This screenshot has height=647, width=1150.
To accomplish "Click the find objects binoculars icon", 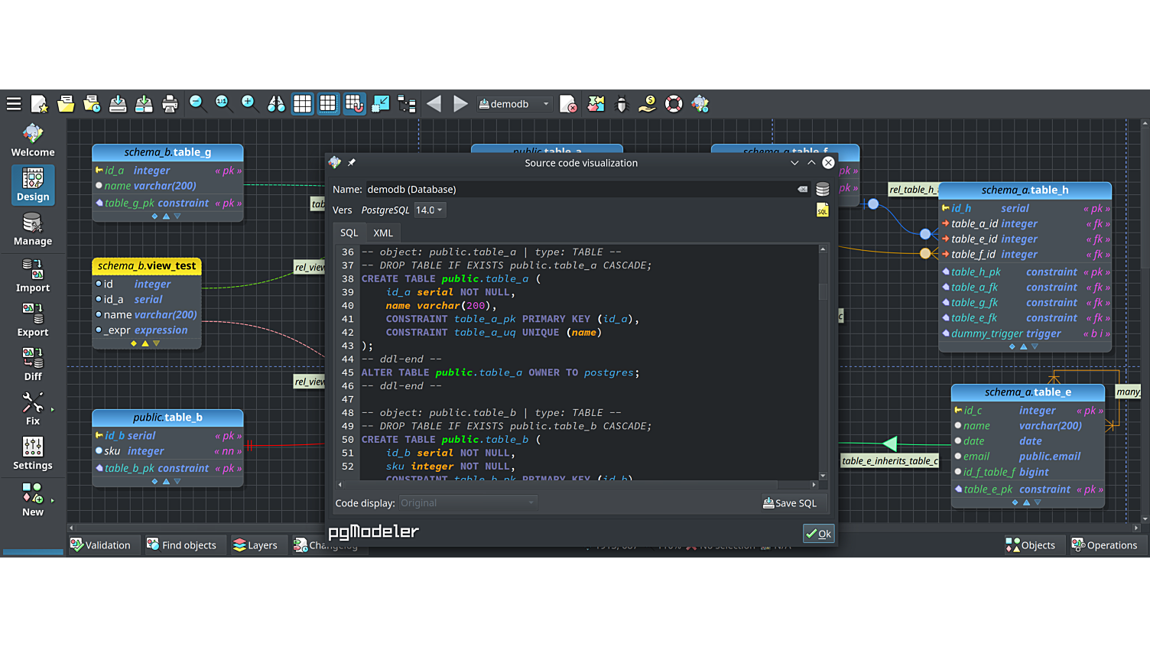I will tap(276, 104).
